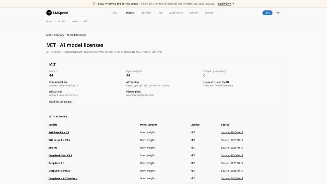Image resolution: width=327 pixels, height=184 pixels.
Task: Click the "MIT · 44 Models" table heading
Action: click(58, 117)
